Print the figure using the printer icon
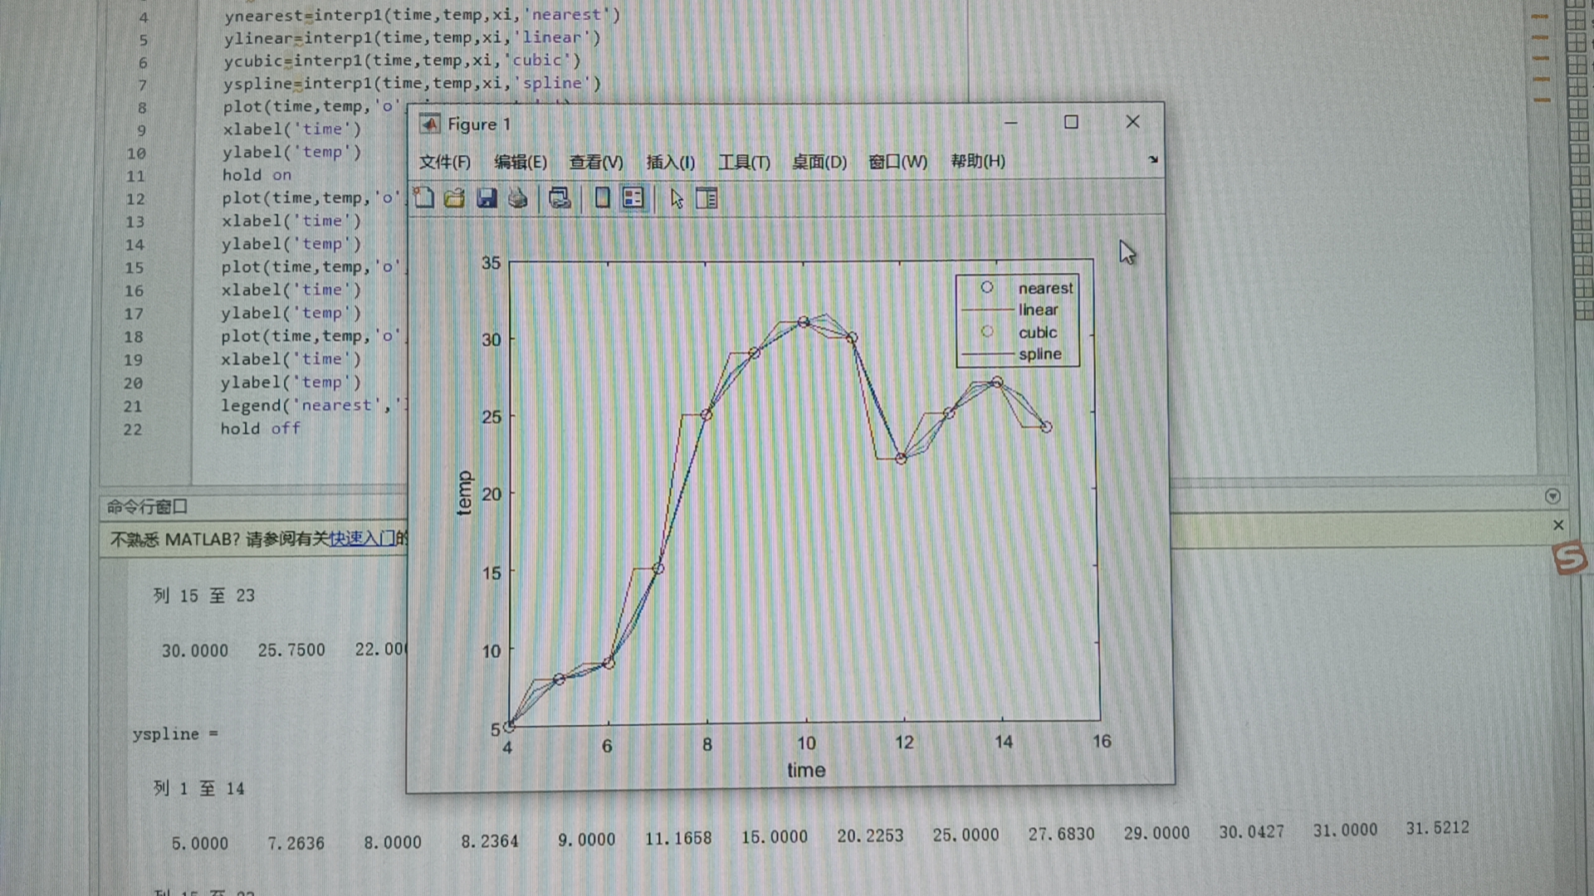1594x896 pixels. click(x=518, y=197)
